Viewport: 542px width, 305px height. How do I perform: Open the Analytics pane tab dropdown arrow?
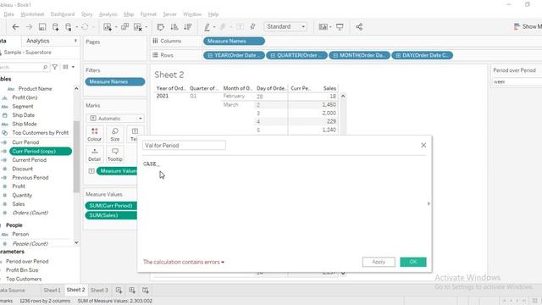pyautogui.click(x=75, y=41)
